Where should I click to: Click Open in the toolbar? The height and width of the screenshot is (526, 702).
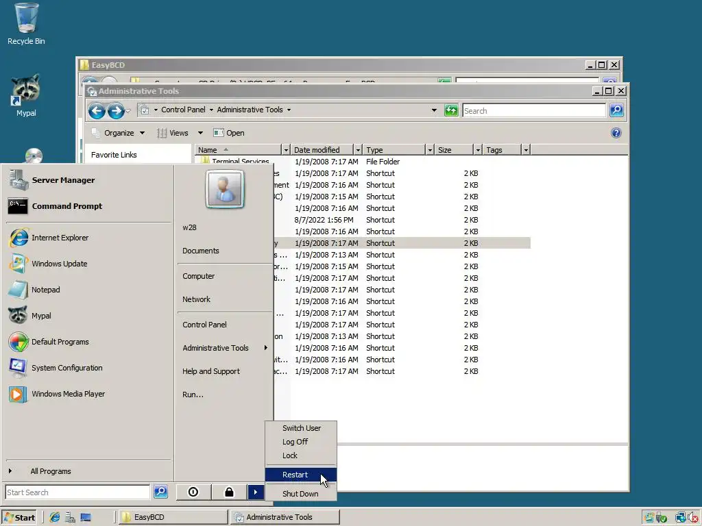click(x=229, y=133)
